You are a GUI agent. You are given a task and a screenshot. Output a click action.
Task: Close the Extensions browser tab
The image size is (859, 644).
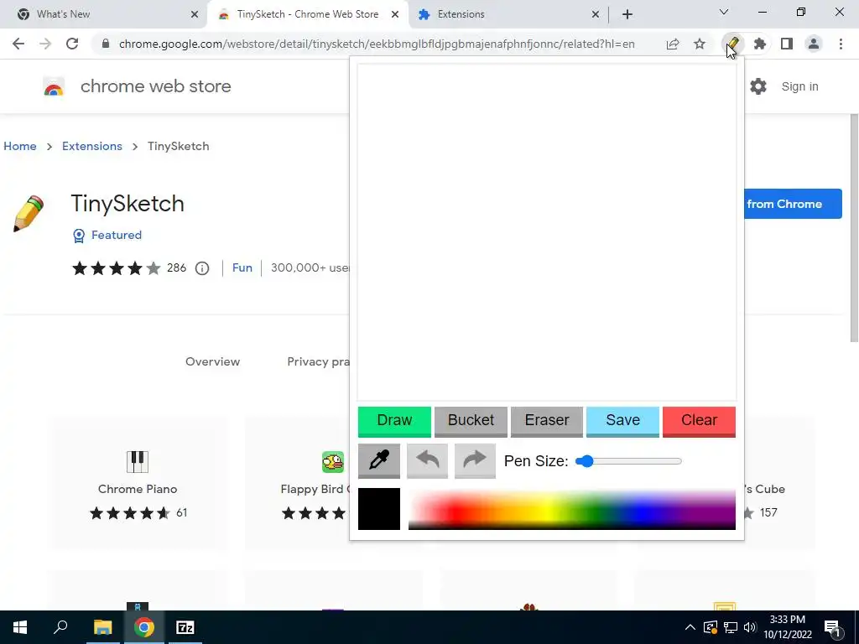click(596, 14)
